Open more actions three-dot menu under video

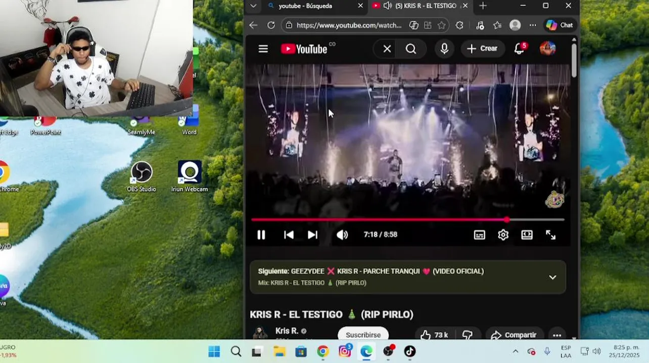[x=557, y=335]
